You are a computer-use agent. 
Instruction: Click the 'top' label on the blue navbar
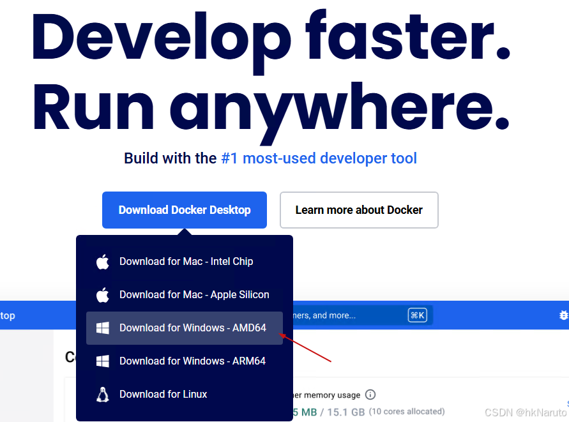(x=8, y=315)
